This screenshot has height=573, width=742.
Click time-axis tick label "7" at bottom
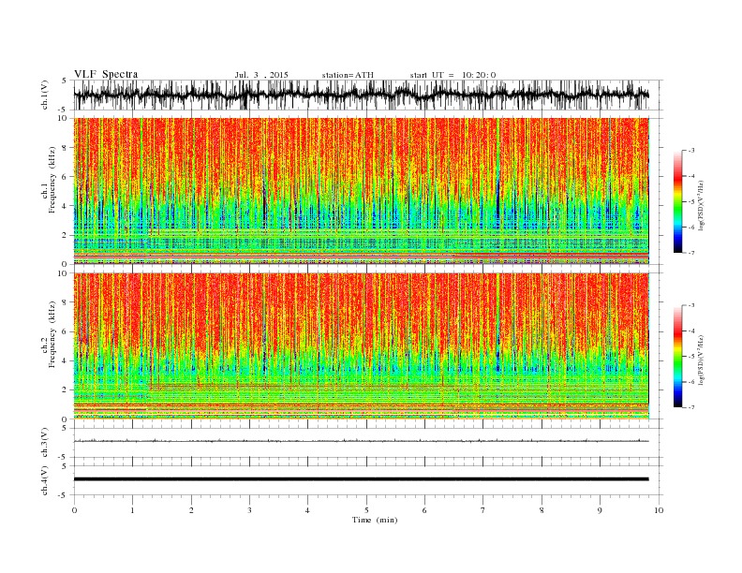(483, 510)
